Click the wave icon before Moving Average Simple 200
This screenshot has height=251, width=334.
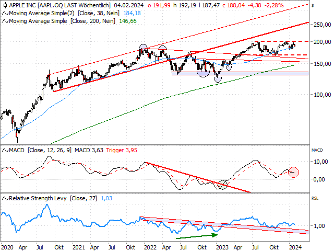pos(5,21)
